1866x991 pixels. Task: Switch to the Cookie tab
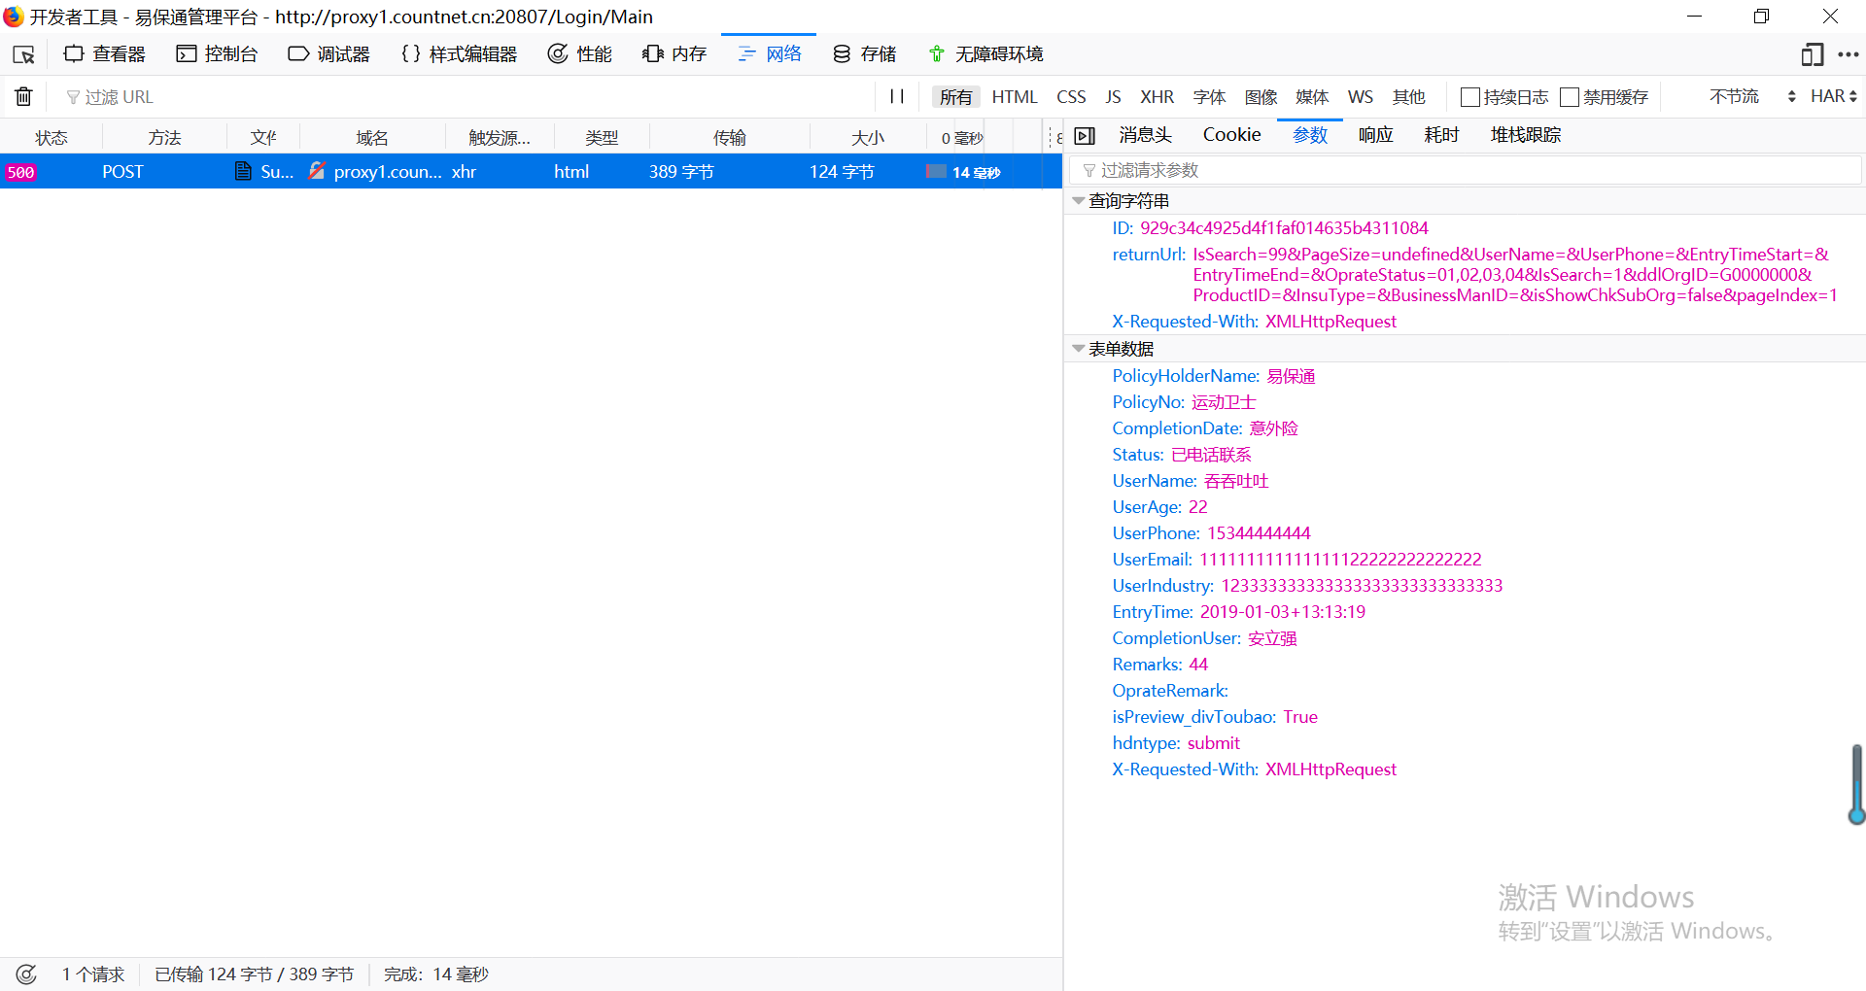click(1231, 135)
